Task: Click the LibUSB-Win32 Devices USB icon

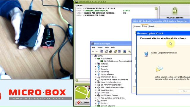Action: click(x=99, y=95)
